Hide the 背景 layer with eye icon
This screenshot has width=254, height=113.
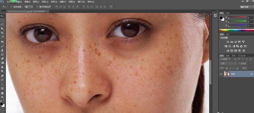[x=221, y=74]
